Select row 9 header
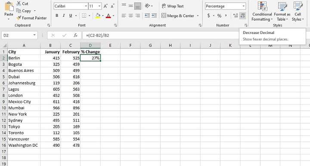The width and height of the screenshot is (310, 166). (x=4, y=101)
